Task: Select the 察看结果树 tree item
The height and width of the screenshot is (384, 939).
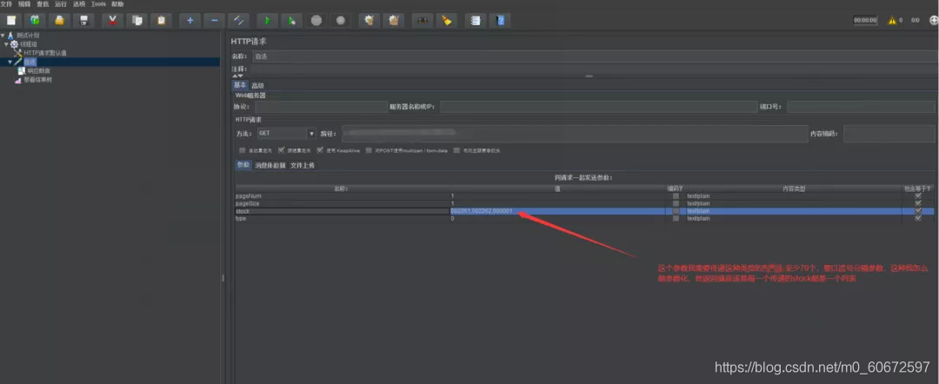Action: pyautogui.click(x=37, y=80)
